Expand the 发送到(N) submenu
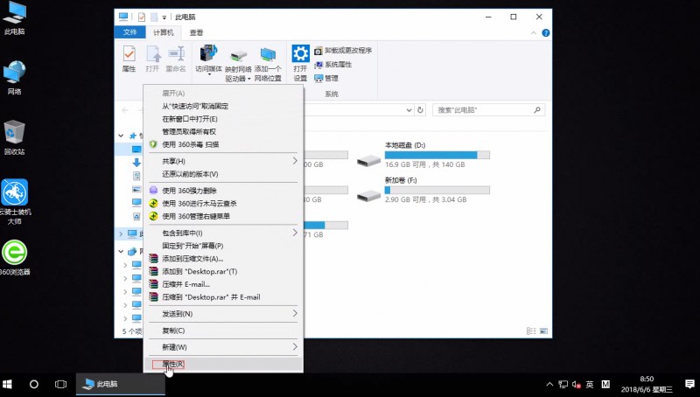This screenshot has width=700, height=397. (223, 314)
